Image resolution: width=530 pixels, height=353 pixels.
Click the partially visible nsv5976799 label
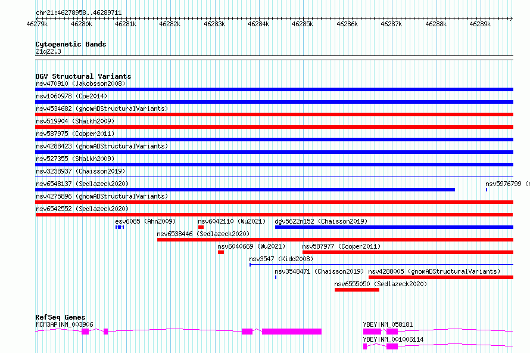507,184
